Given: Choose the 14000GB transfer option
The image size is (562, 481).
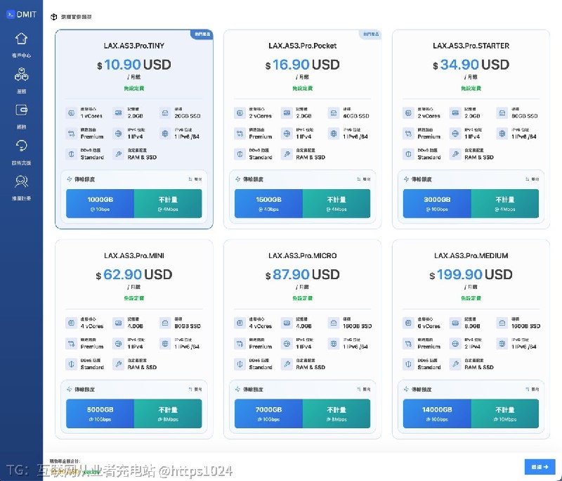Looking at the screenshot, I should click(x=437, y=413).
